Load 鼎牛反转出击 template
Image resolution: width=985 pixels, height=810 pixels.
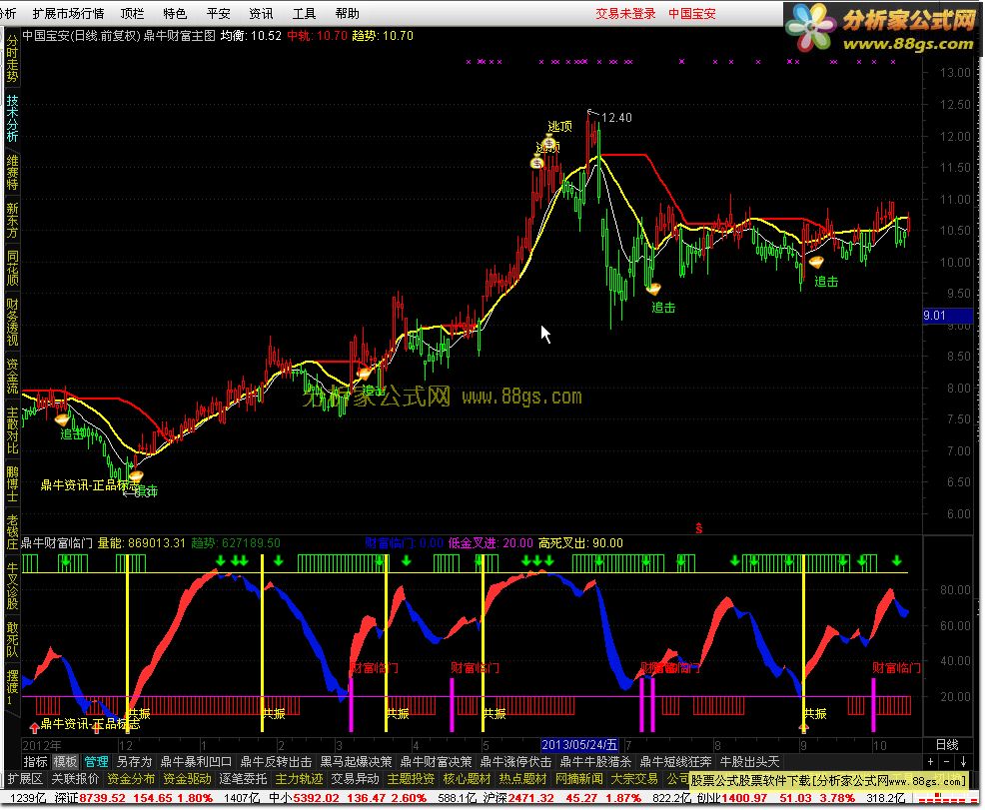(x=276, y=762)
